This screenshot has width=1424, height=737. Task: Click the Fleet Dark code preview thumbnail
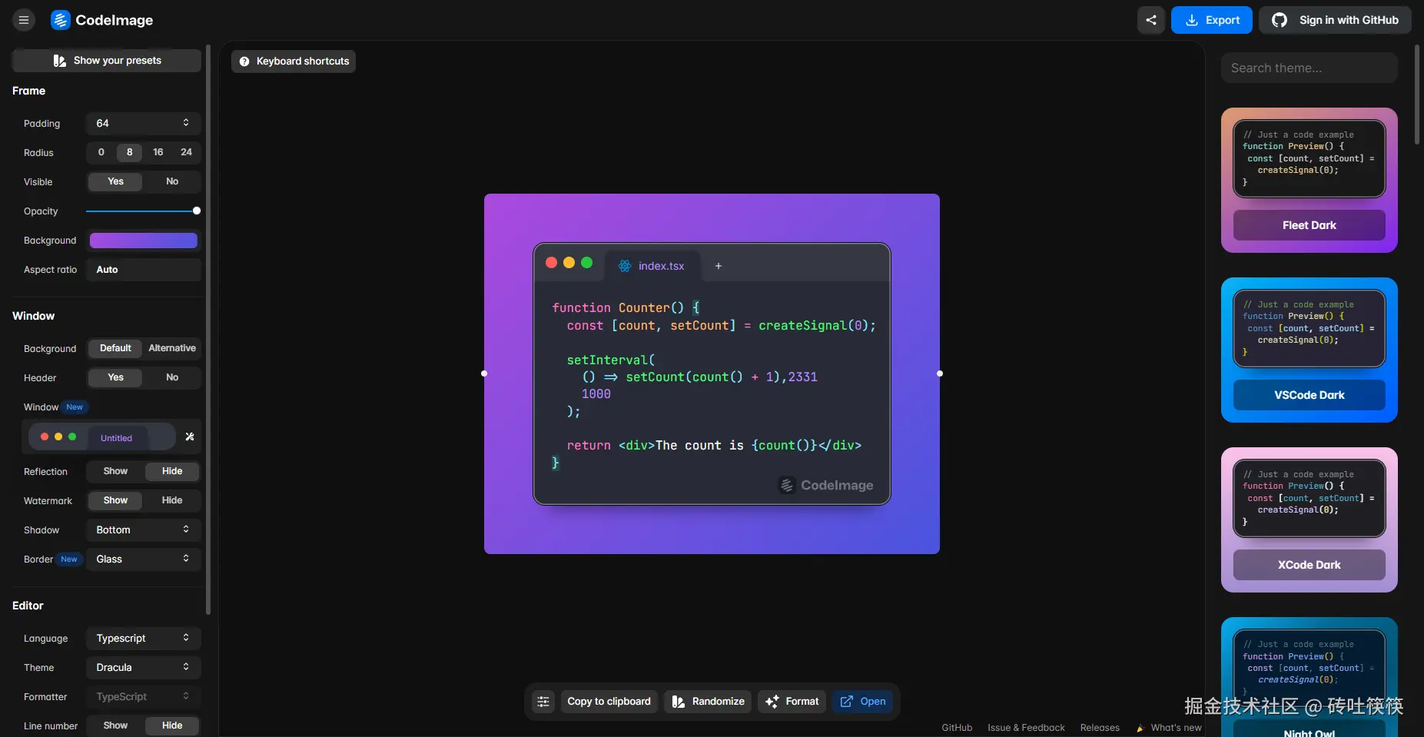click(1309, 159)
